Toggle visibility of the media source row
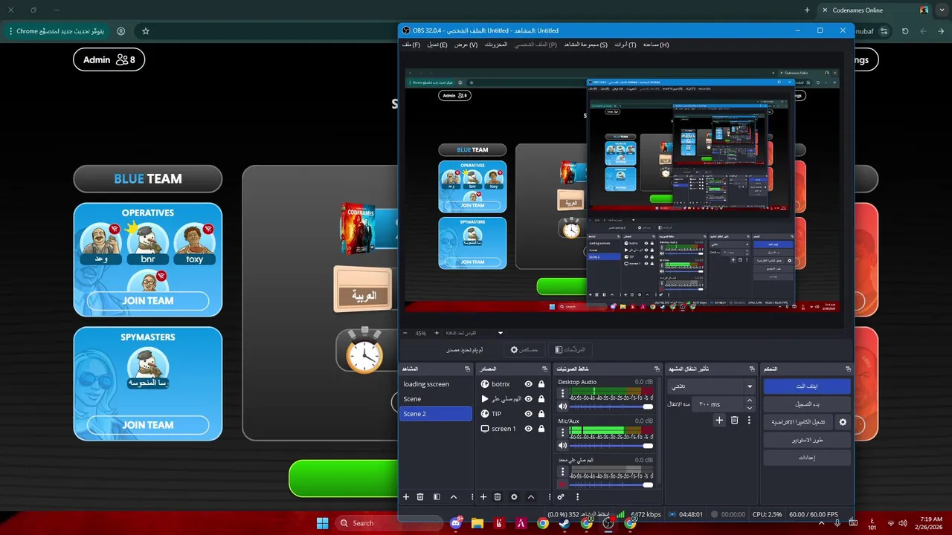Image resolution: width=952 pixels, height=535 pixels. point(528,399)
